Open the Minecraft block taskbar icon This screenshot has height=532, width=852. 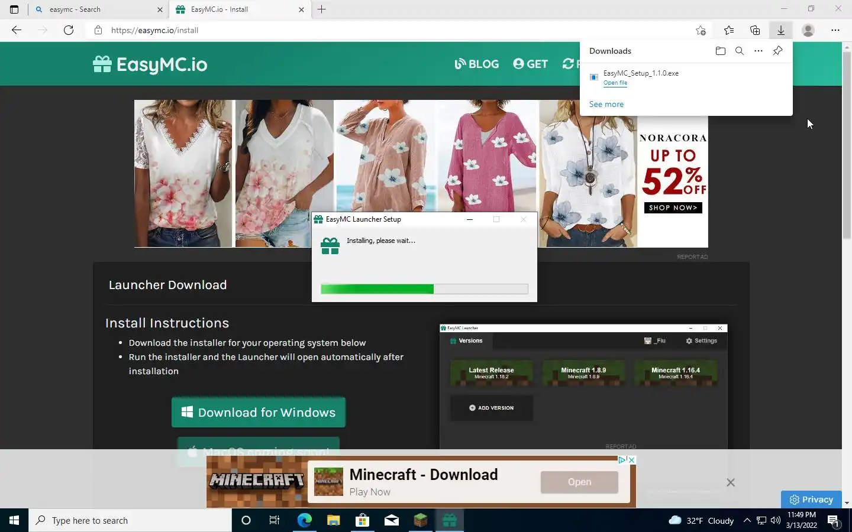click(420, 520)
